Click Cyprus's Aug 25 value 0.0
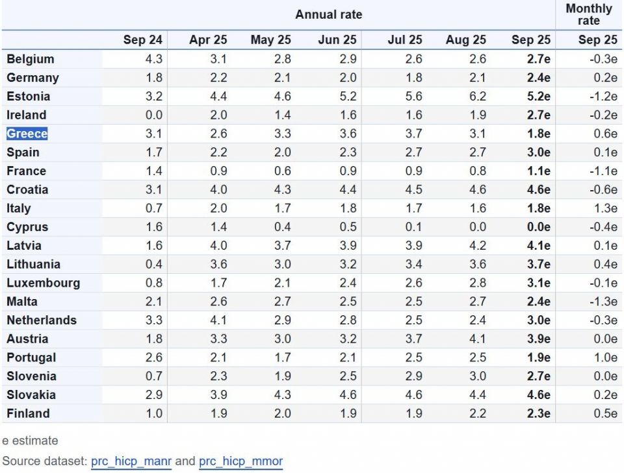 [x=476, y=227]
